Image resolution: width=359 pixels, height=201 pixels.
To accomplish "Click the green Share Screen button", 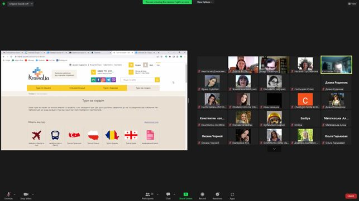I will point(186,195).
